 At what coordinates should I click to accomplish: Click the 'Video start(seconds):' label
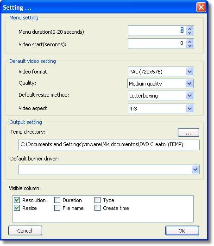(43, 44)
